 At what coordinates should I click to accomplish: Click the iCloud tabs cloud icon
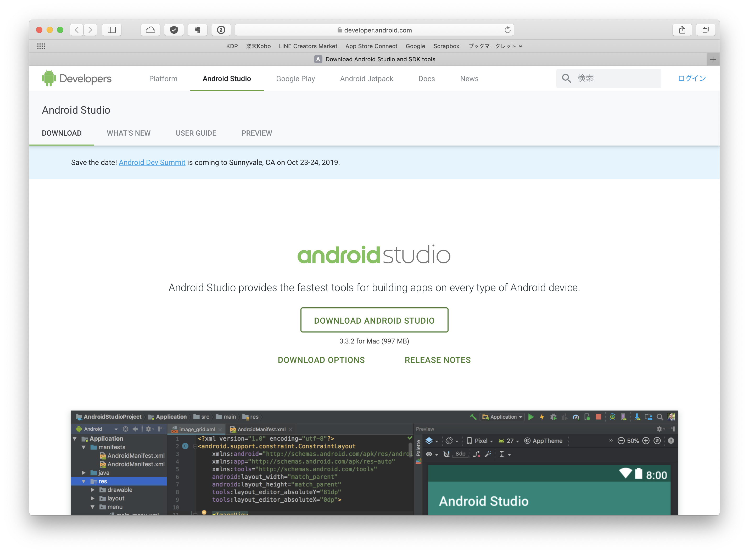[x=150, y=30]
